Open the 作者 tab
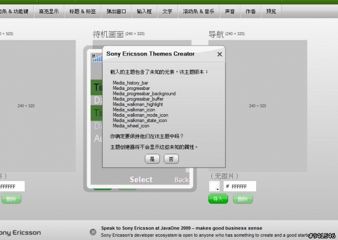The width and height of the screenshot is (338, 240). (250, 12)
